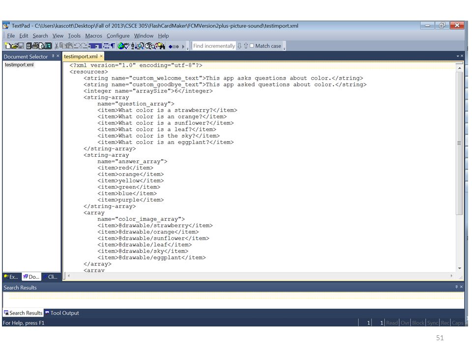Open the Window menu
The height and width of the screenshot is (354, 472).
(x=144, y=35)
